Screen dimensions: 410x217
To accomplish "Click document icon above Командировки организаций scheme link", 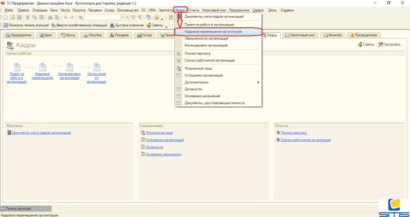I will [x=69, y=67].
